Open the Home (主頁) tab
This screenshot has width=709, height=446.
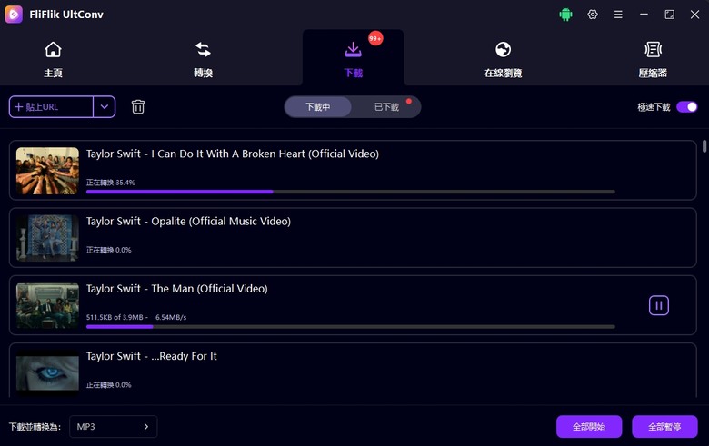53,59
